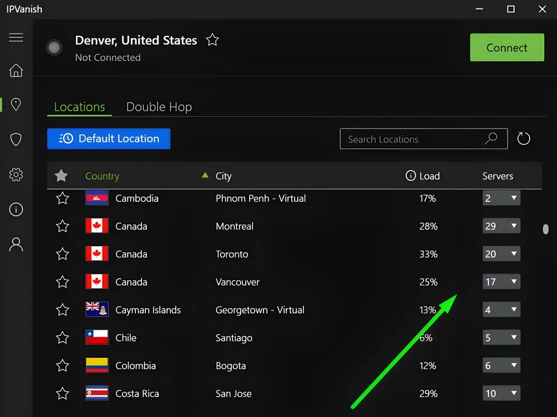The image size is (557, 417).
Task: Select the Montreal city entry
Action: (234, 226)
